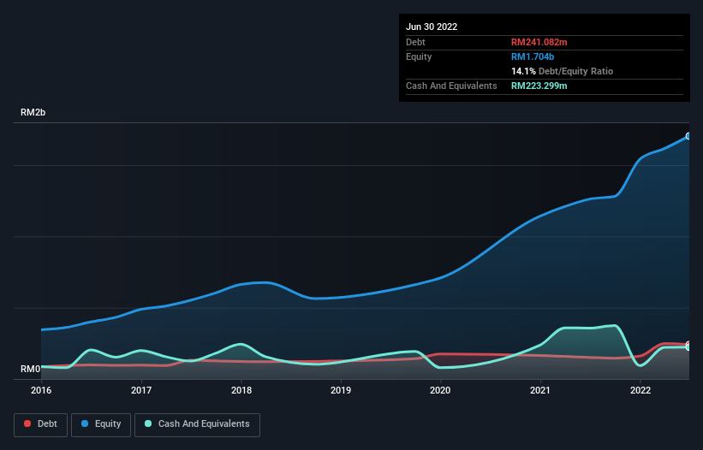The height and width of the screenshot is (450, 703).
Task: Click the 2016 x-axis label
Action: tap(41, 390)
